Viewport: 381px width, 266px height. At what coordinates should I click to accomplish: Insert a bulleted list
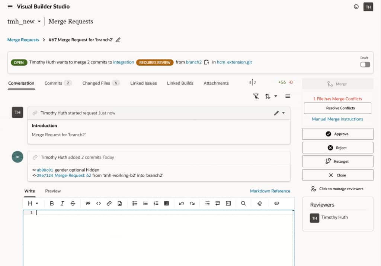(x=135, y=203)
